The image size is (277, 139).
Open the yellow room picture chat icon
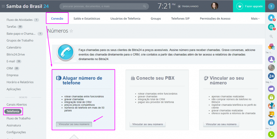[x=271, y=114]
